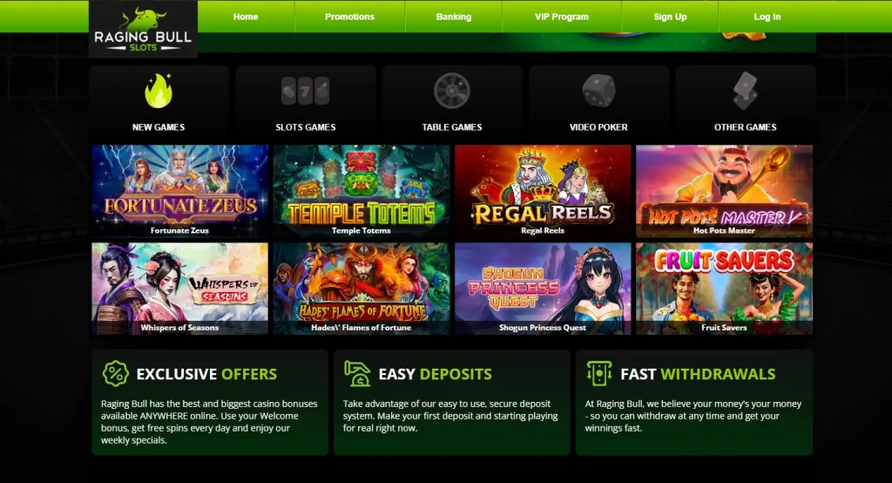The image size is (892, 483).
Task: Click the Raging Bull Slots logo
Action: coord(143,30)
